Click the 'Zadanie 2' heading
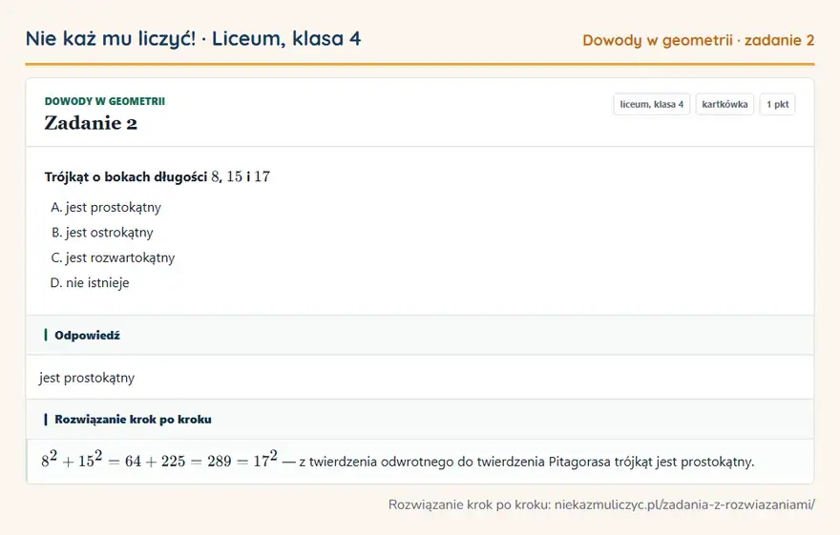 91,123
